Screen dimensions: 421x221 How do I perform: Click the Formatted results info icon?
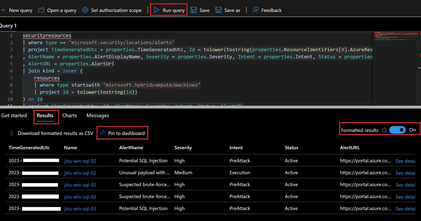pyautogui.click(x=384, y=130)
